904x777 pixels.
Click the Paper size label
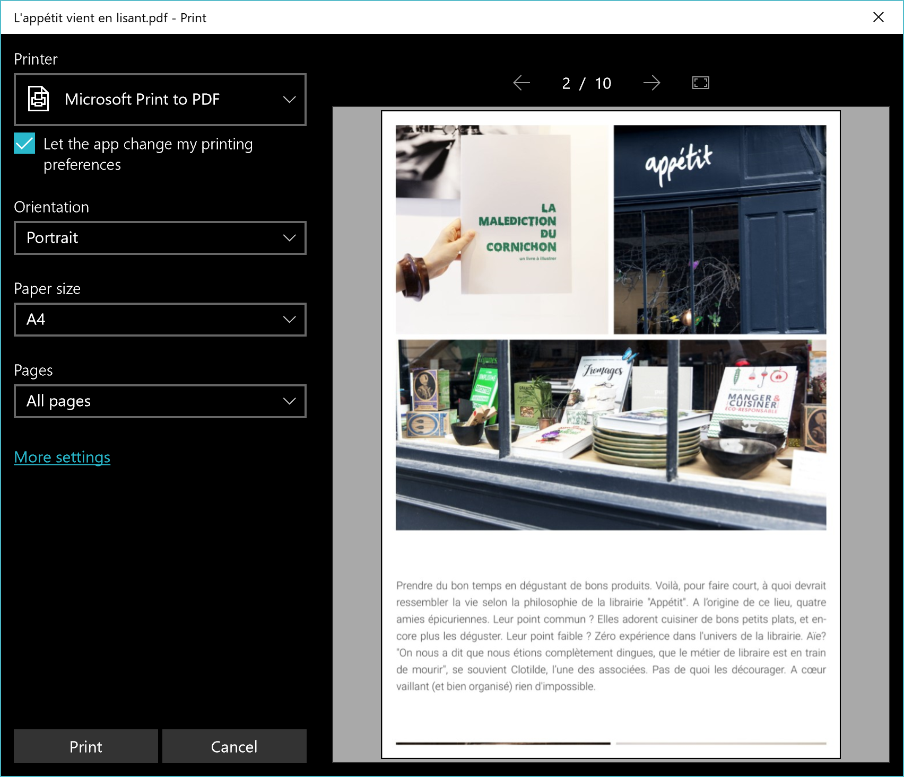(47, 288)
